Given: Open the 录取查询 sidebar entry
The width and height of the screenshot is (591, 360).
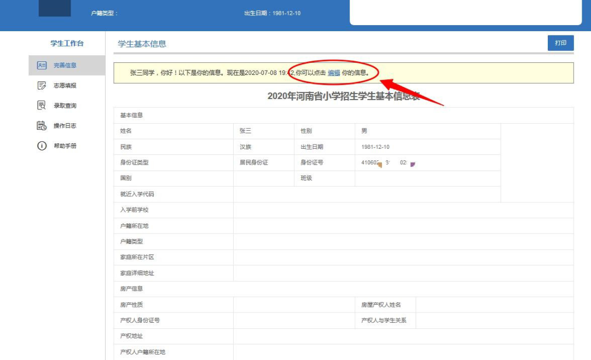Looking at the screenshot, I should [x=64, y=105].
